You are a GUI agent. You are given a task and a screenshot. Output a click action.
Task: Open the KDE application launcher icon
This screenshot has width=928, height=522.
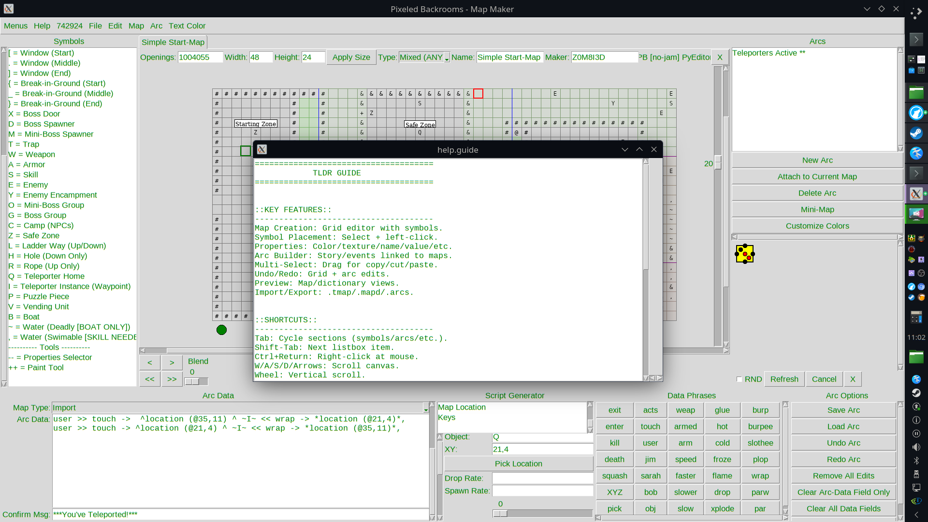tap(916, 14)
